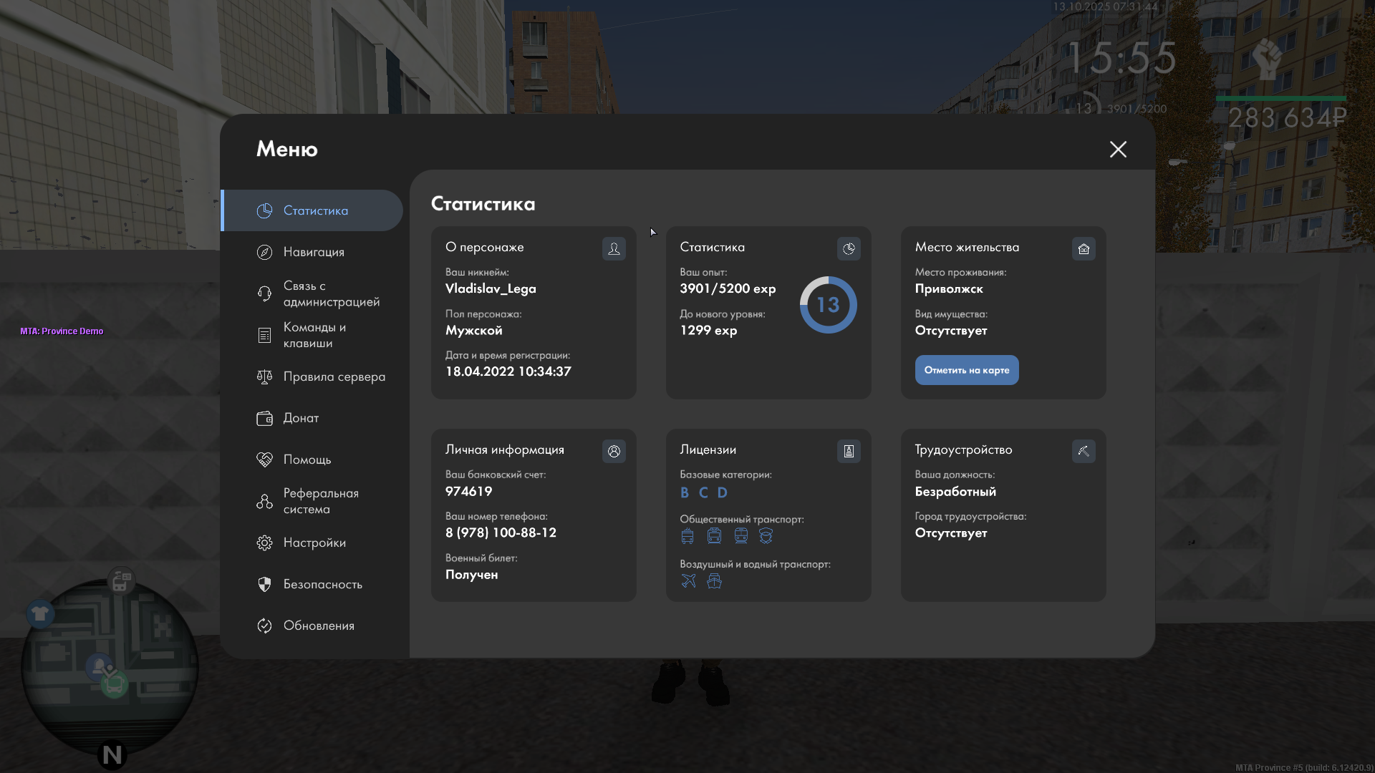This screenshot has height=773, width=1375.
Task: Click the boat license icon
Action: pyautogui.click(x=714, y=580)
